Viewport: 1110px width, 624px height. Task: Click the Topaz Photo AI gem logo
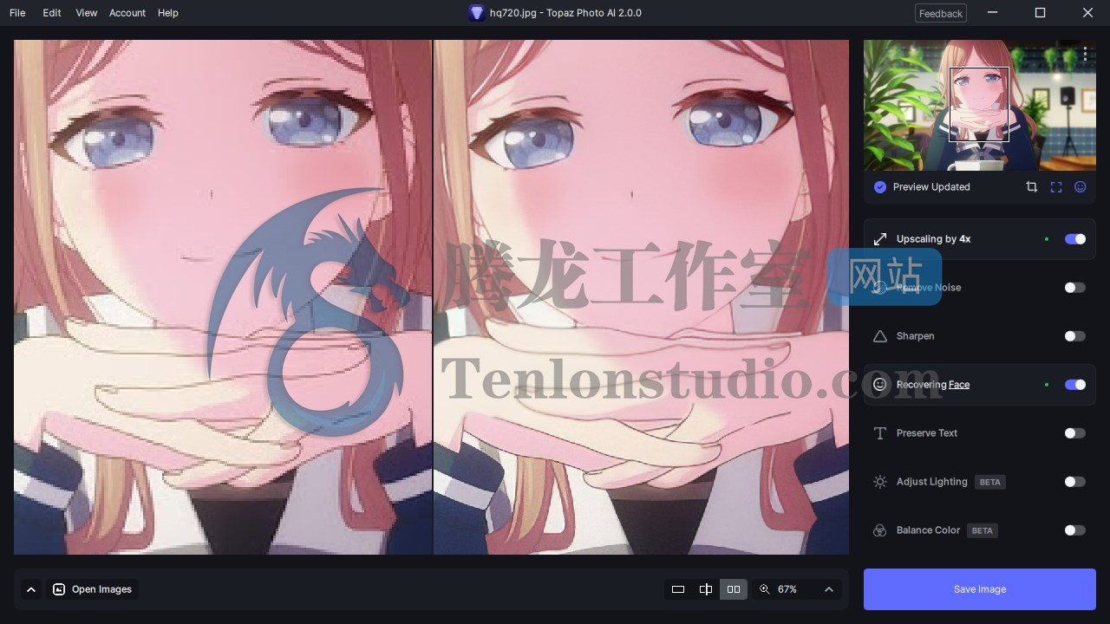click(x=476, y=13)
